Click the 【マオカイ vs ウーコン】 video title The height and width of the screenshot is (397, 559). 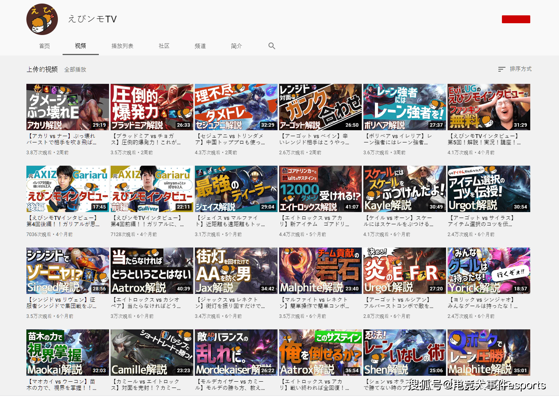point(61,385)
